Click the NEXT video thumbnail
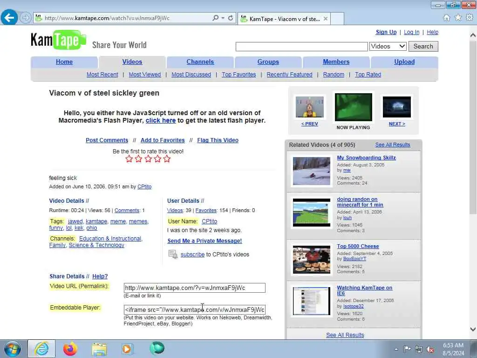Viewport: 477px width, 358px height. (397, 107)
